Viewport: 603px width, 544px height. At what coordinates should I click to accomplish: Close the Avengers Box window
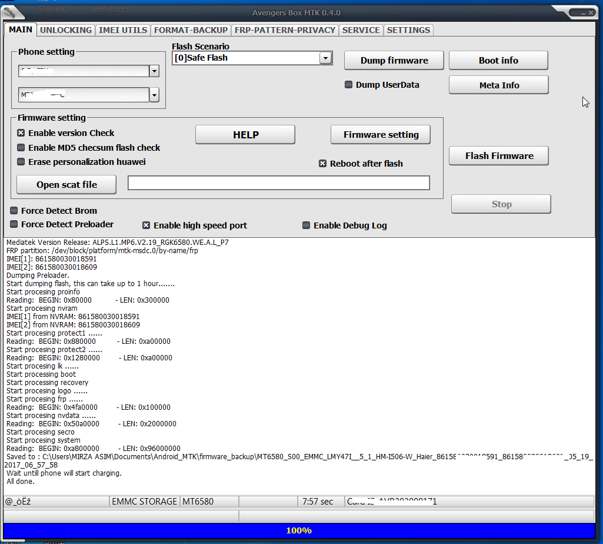(x=591, y=13)
